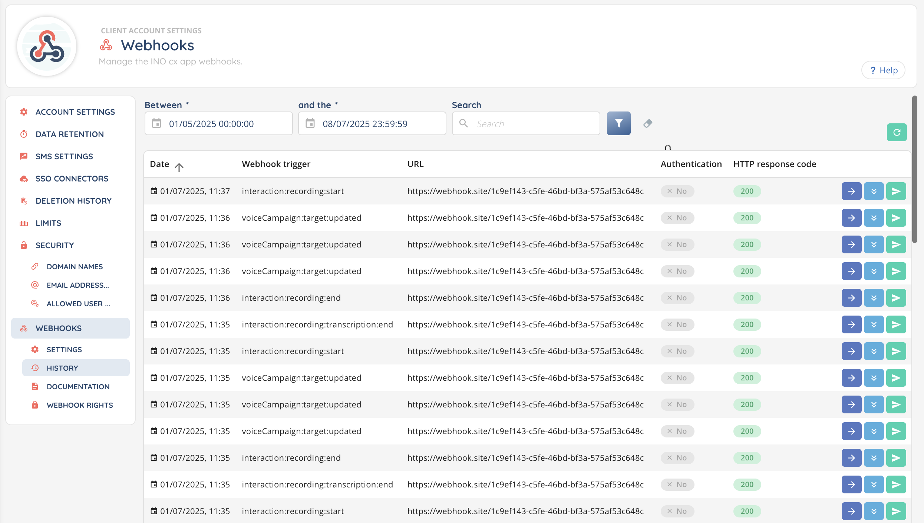The image size is (924, 523).
Task: Click No authentication badge on first row
Action: [677, 191]
